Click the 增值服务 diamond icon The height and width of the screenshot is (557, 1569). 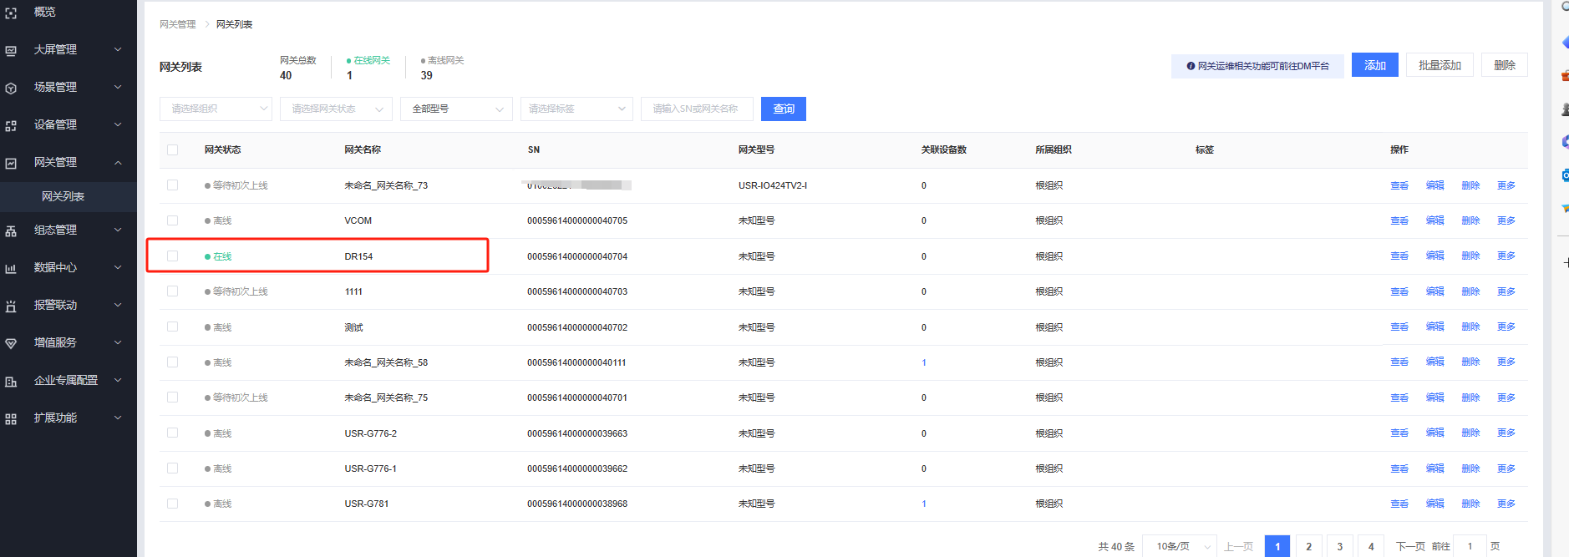11,343
